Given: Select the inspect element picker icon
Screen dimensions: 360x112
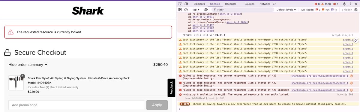Looking at the screenshot, I should click(x=180, y=4).
